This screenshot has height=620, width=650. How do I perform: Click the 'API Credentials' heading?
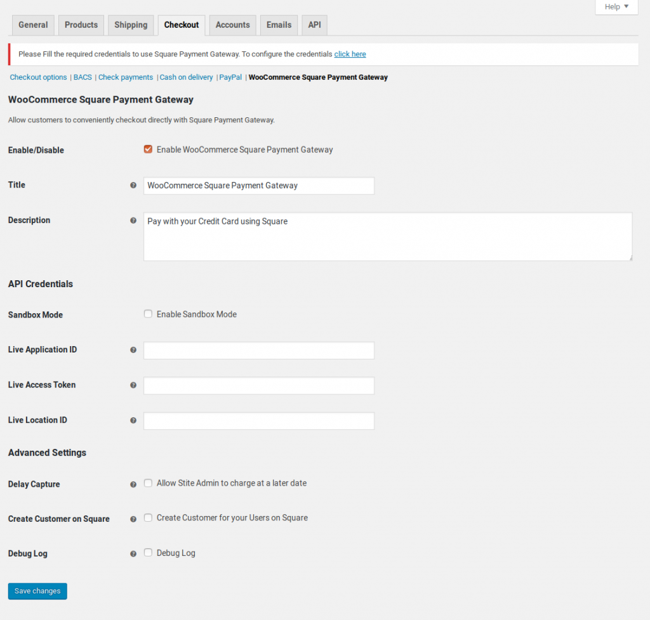pos(41,284)
